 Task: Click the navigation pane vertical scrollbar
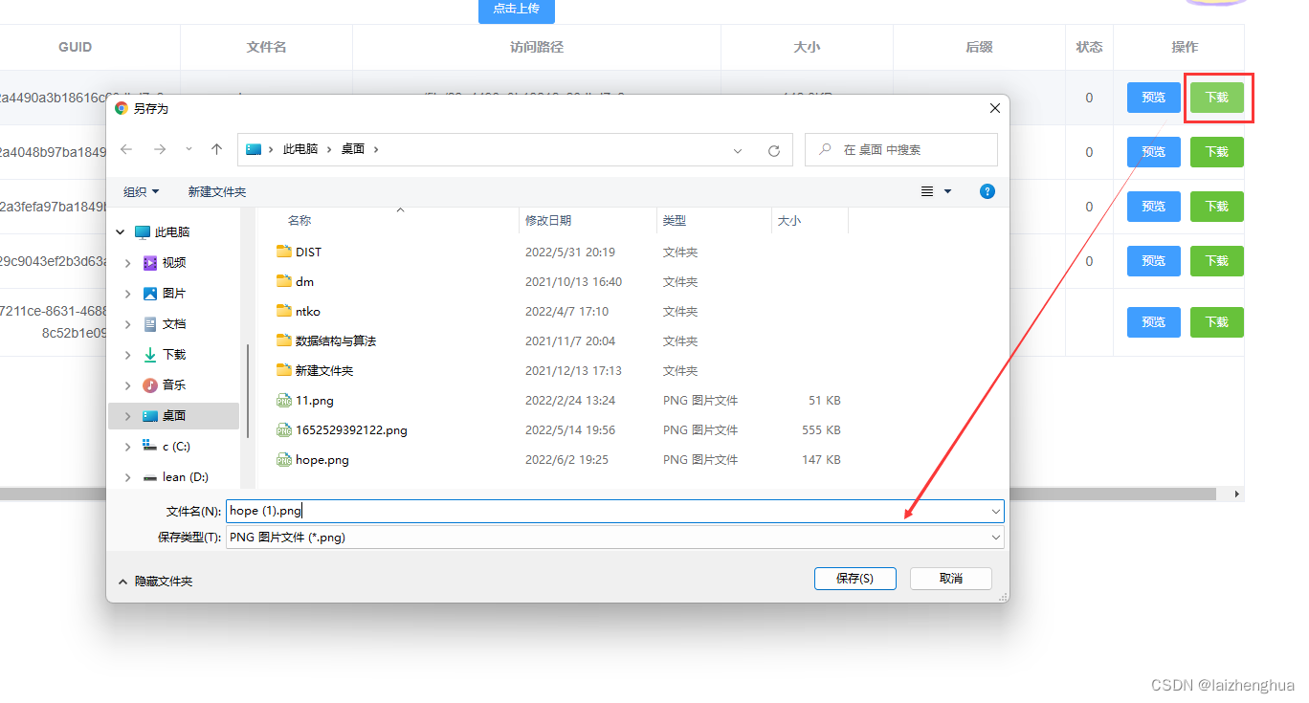pyautogui.click(x=248, y=392)
